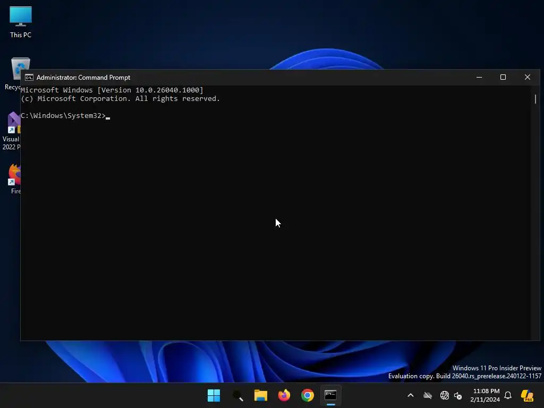Select the Visual Studio 2022 desktop shortcut

click(11, 131)
